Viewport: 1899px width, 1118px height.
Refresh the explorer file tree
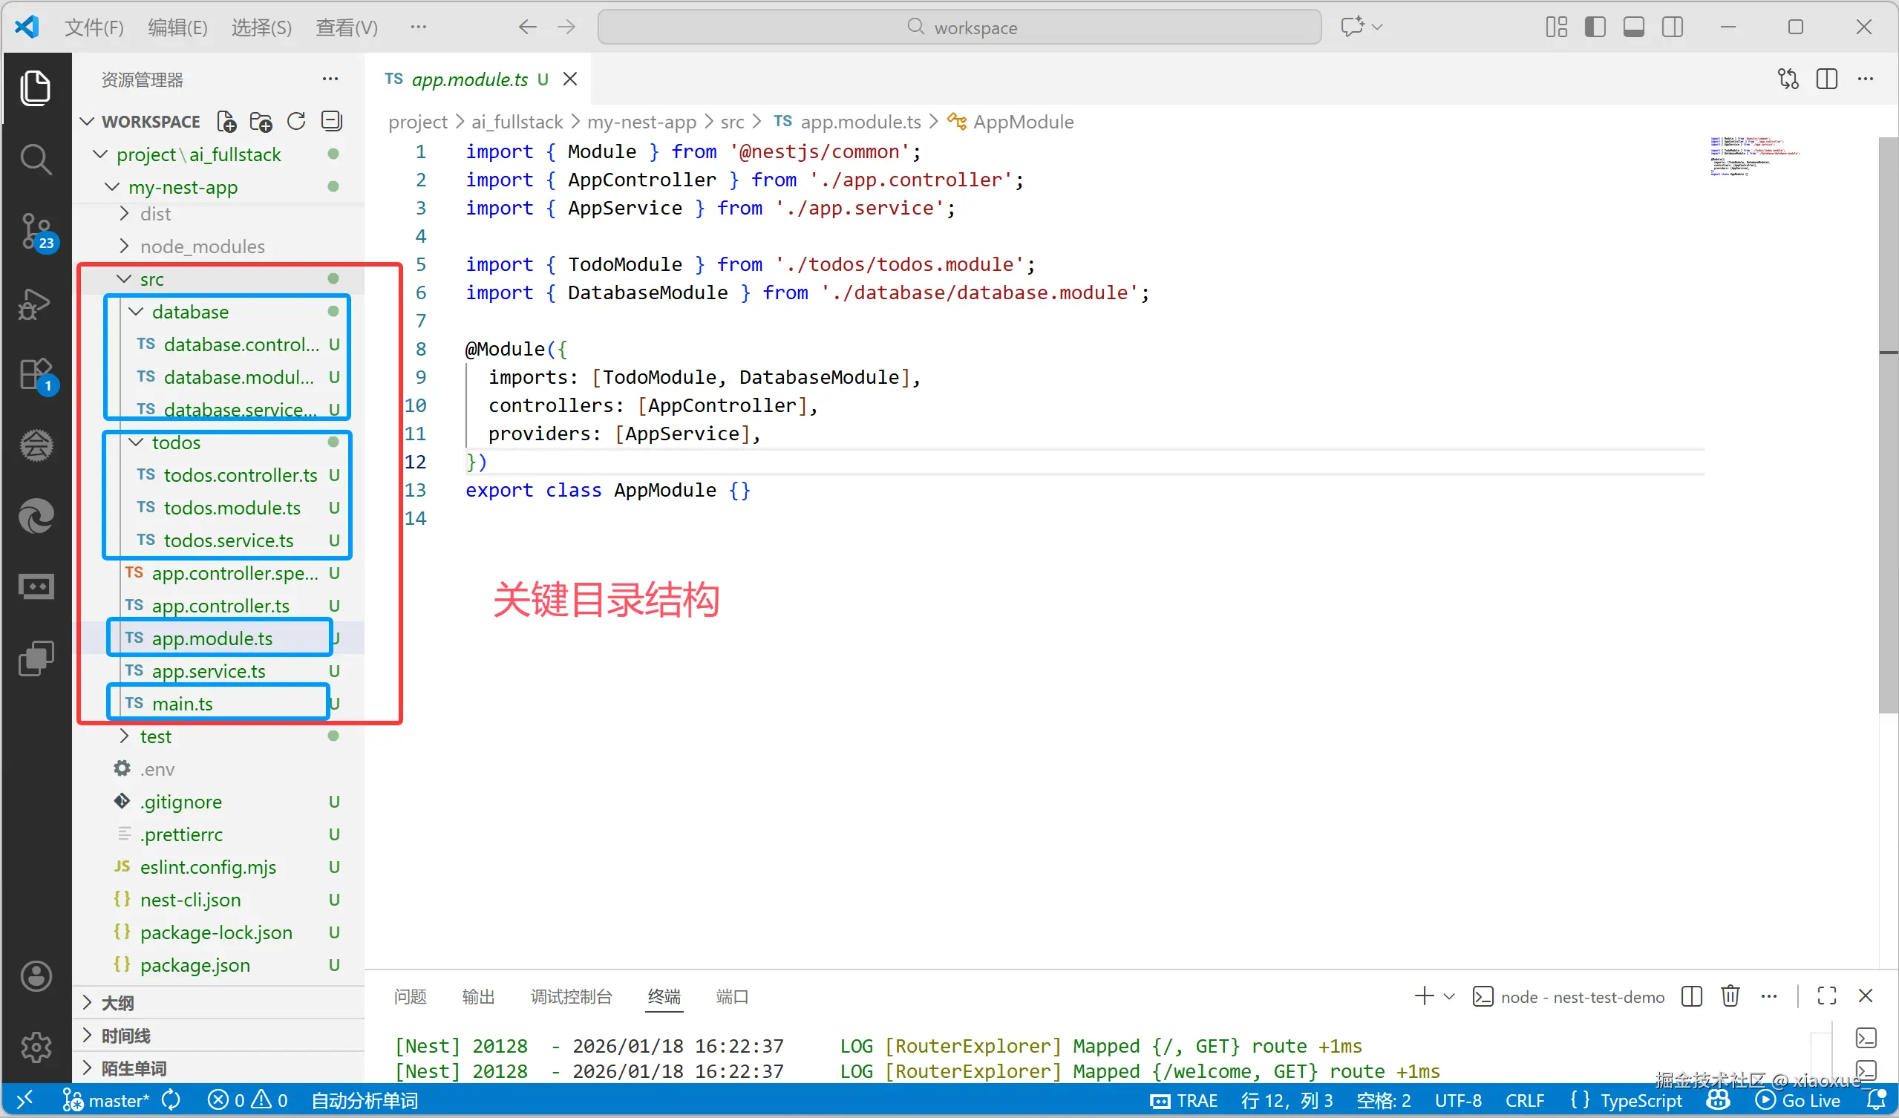[x=295, y=120]
